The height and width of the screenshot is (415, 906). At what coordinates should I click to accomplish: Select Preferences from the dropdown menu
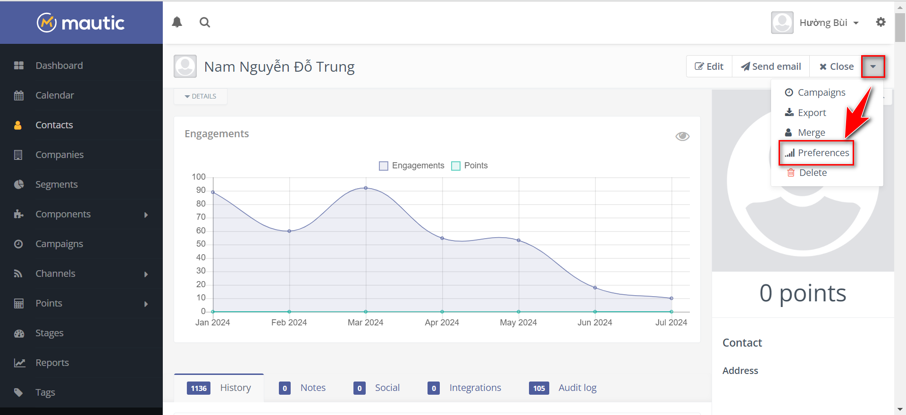pos(817,153)
